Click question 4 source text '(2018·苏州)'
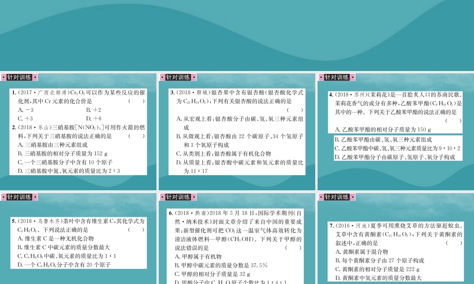The height and width of the screenshot is (284, 474). (x=351, y=95)
